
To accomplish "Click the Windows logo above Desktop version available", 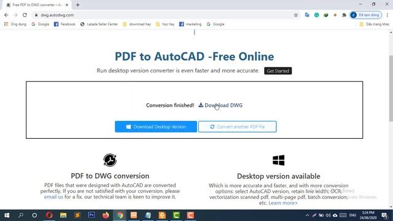I will coord(278,160).
